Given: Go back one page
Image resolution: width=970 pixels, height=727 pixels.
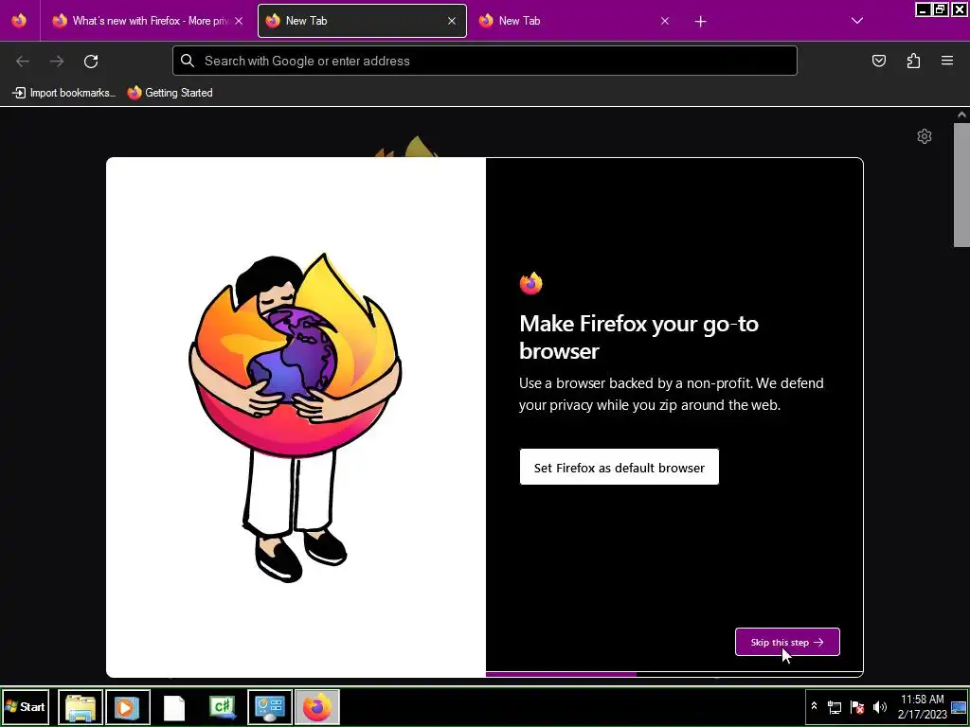Looking at the screenshot, I should click(x=23, y=61).
